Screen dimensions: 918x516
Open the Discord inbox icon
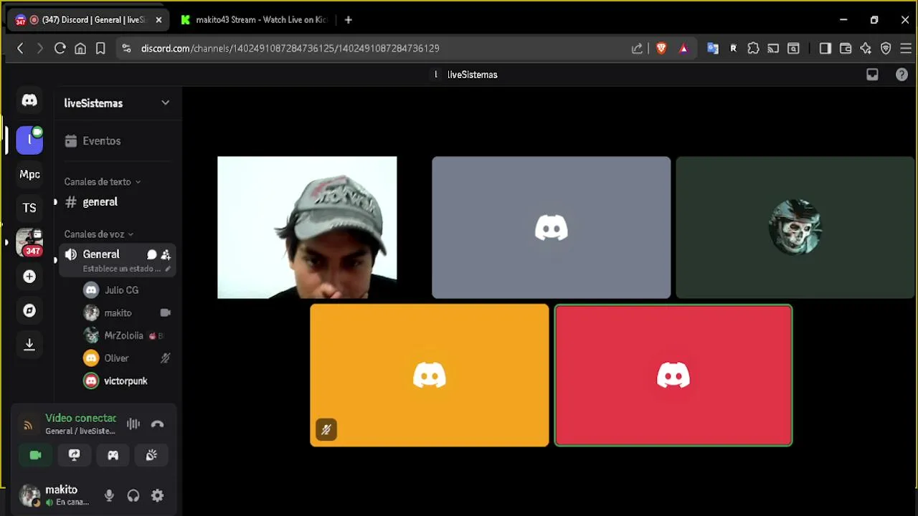click(x=872, y=75)
